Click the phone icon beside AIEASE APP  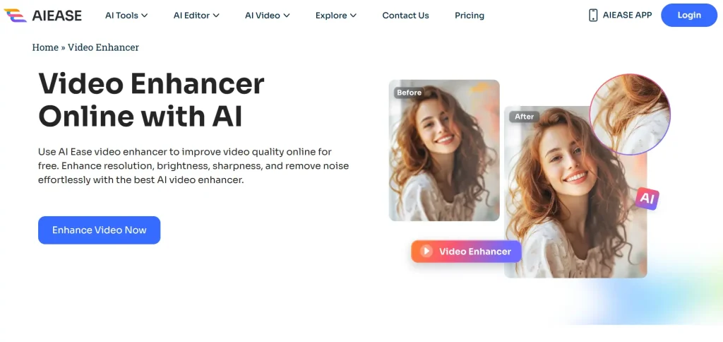tap(593, 15)
